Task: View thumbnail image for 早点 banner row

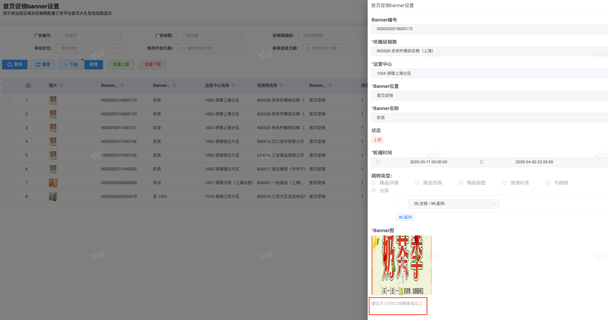Action: click(x=53, y=183)
